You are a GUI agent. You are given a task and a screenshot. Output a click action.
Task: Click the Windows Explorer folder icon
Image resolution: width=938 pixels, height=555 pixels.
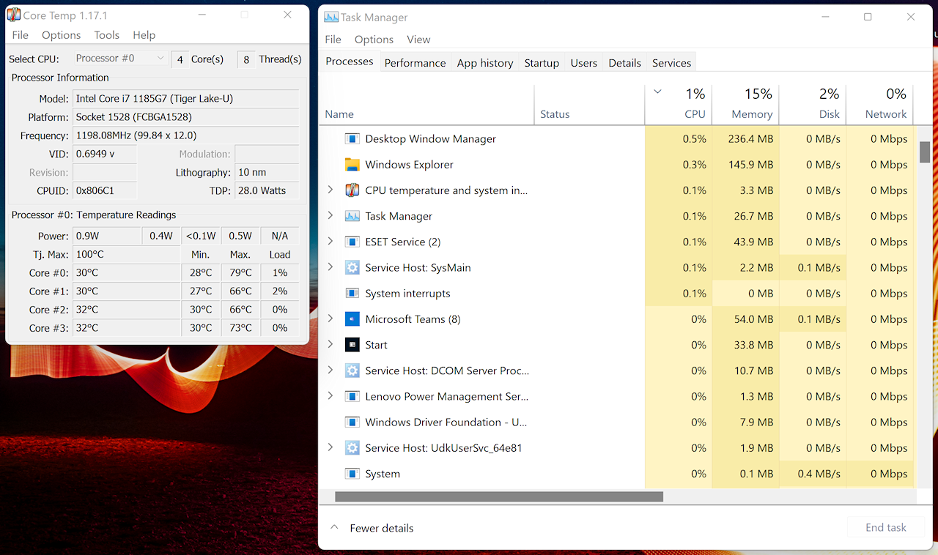[x=352, y=165]
